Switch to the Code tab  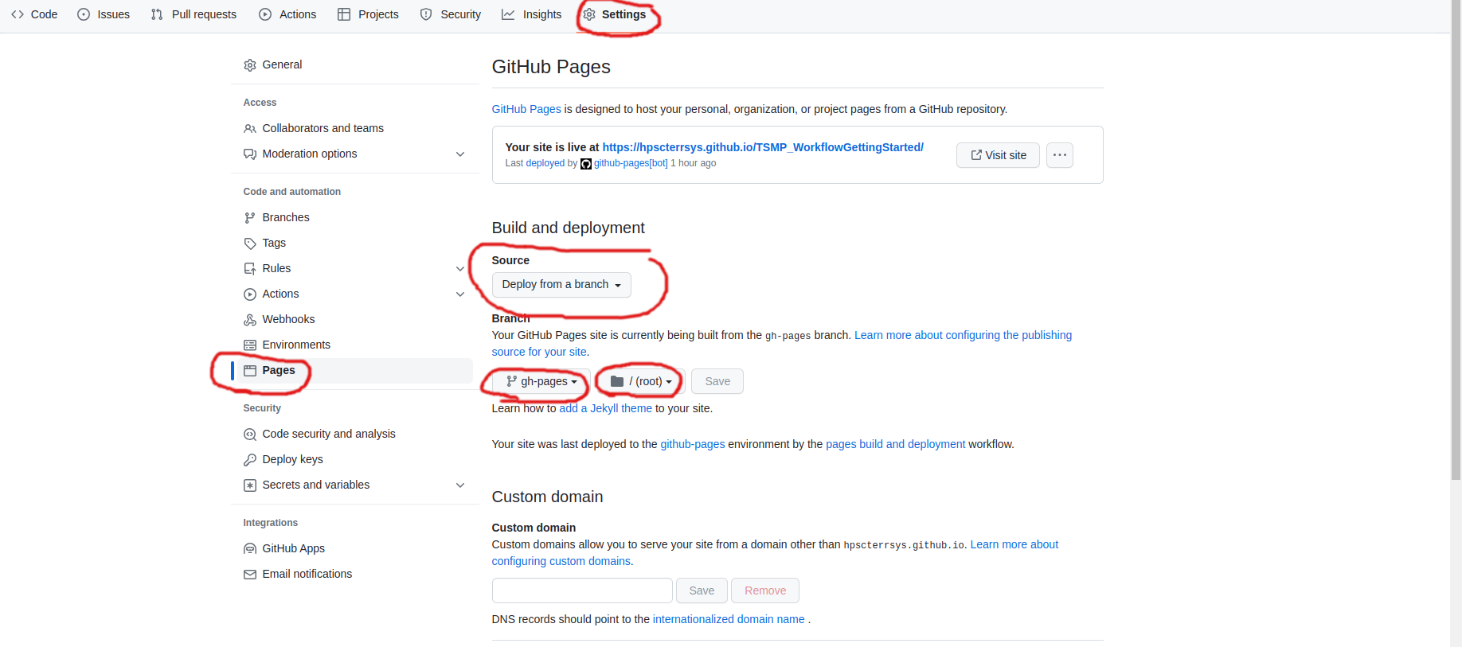(34, 14)
